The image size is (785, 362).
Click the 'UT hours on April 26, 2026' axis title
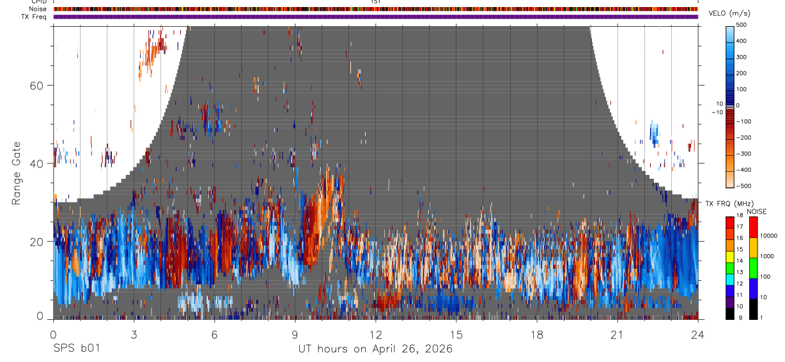coord(375,349)
